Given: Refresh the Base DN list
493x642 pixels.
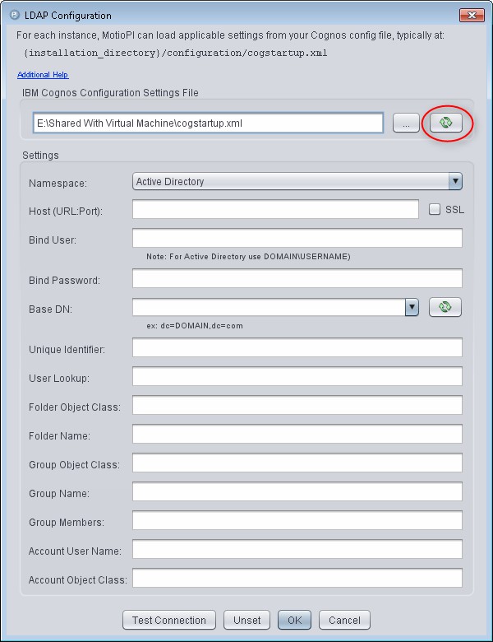Looking at the screenshot, I should pos(445,307).
